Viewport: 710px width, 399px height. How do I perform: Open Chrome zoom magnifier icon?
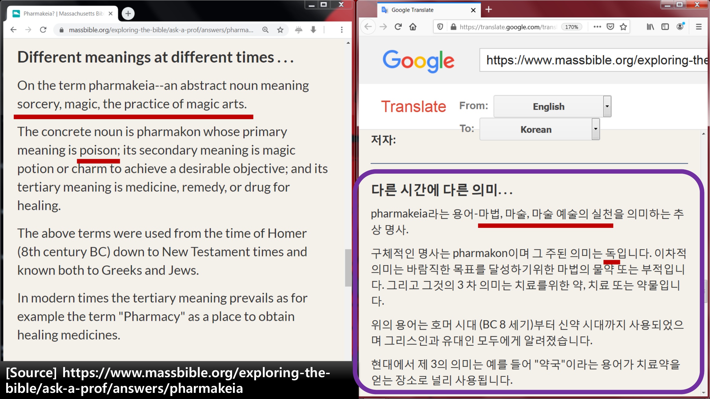[265, 30]
